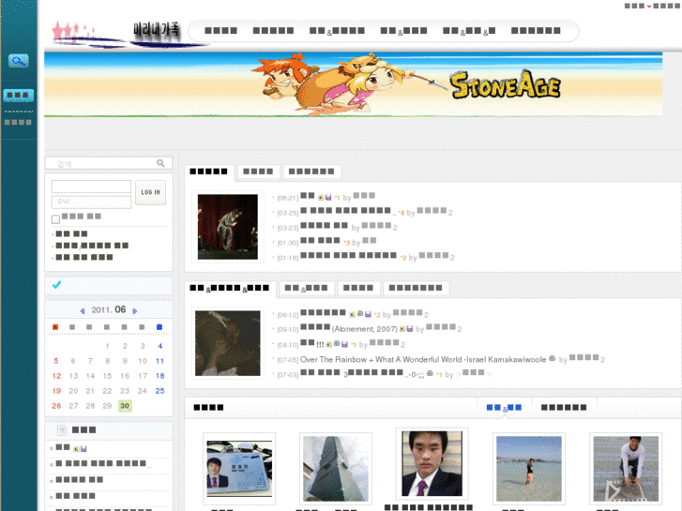This screenshot has width=682, height=511.
Task: Open the StoneAge banner
Action: point(353,84)
